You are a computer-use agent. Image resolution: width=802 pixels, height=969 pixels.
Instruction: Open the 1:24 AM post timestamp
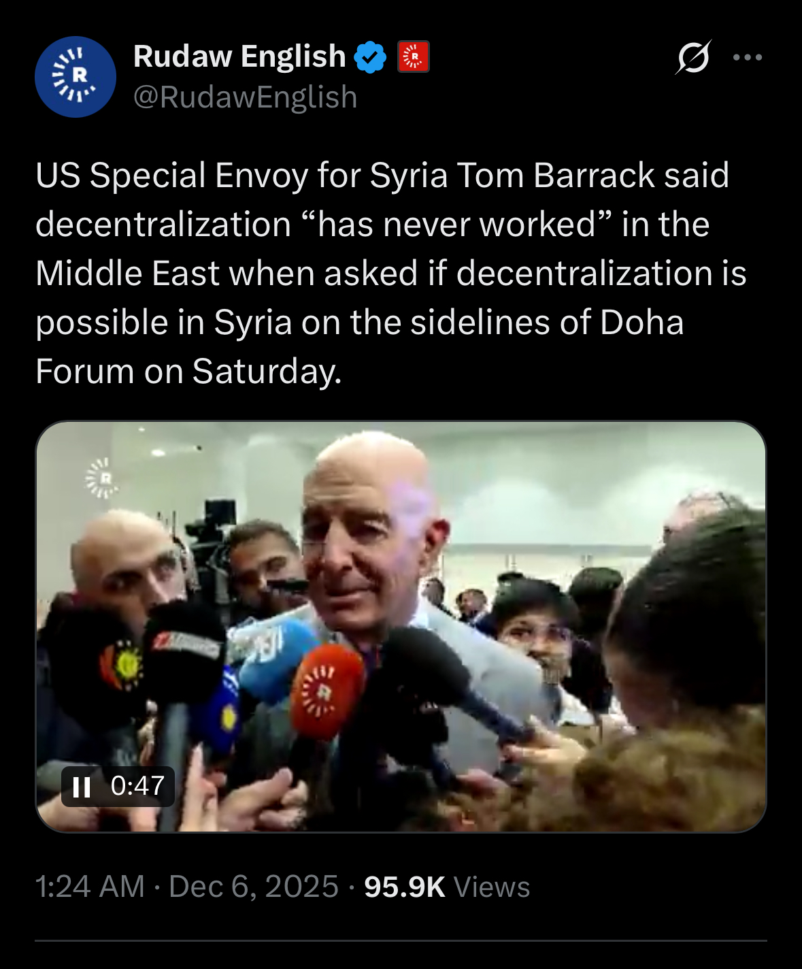[90, 887]
